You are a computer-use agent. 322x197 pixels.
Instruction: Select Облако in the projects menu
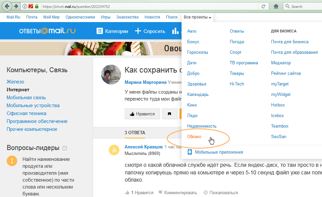click(194, 136)
